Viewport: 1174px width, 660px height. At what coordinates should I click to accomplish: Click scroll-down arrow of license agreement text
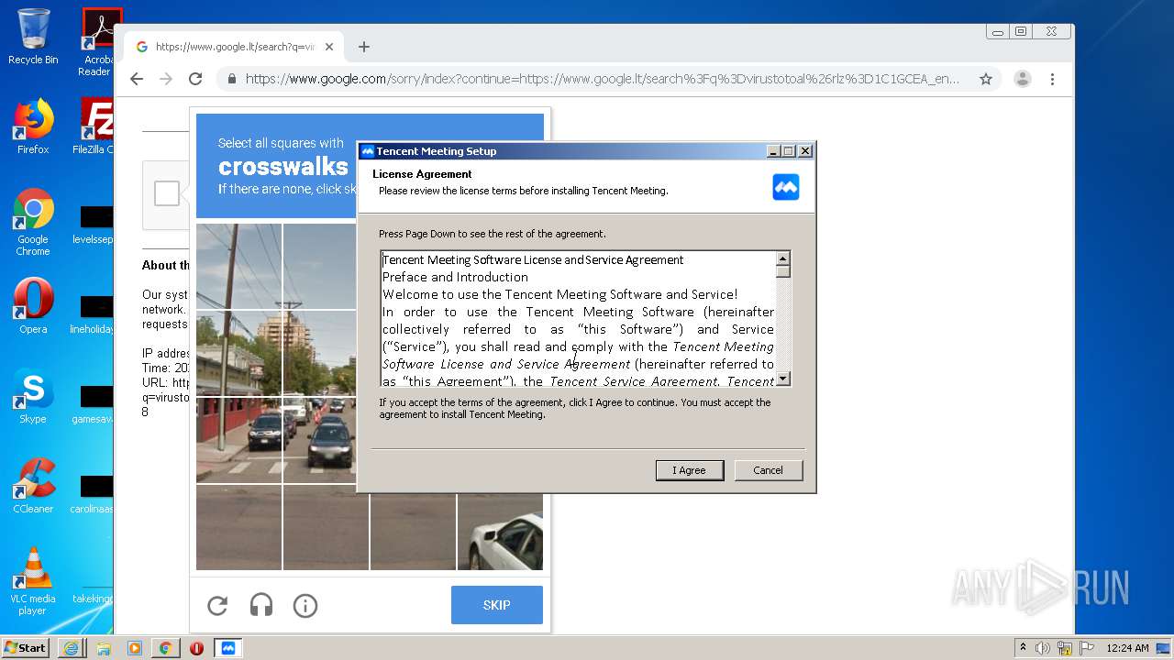click(x=782, y=379)
